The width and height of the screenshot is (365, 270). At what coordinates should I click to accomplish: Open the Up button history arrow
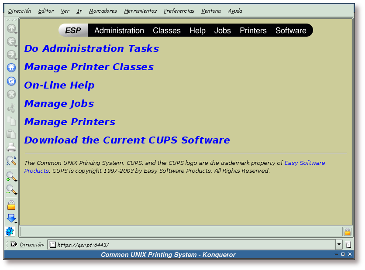coord(16,33)
